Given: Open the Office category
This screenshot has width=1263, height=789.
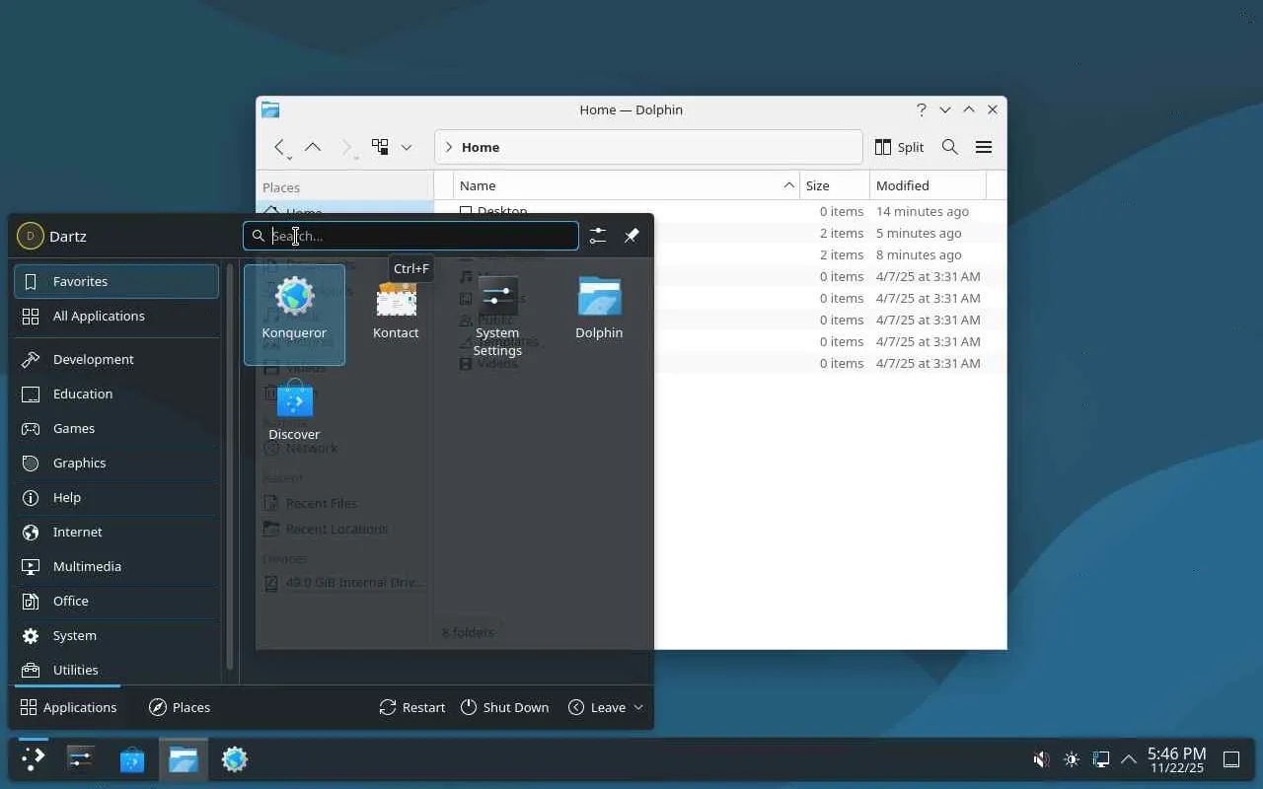Looking at the screenshot, I should (x=116, y=601).
